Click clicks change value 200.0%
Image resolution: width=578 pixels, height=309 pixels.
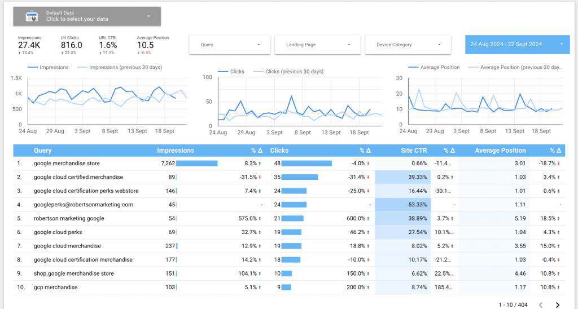pyautogui.click(x=356, y=287)
